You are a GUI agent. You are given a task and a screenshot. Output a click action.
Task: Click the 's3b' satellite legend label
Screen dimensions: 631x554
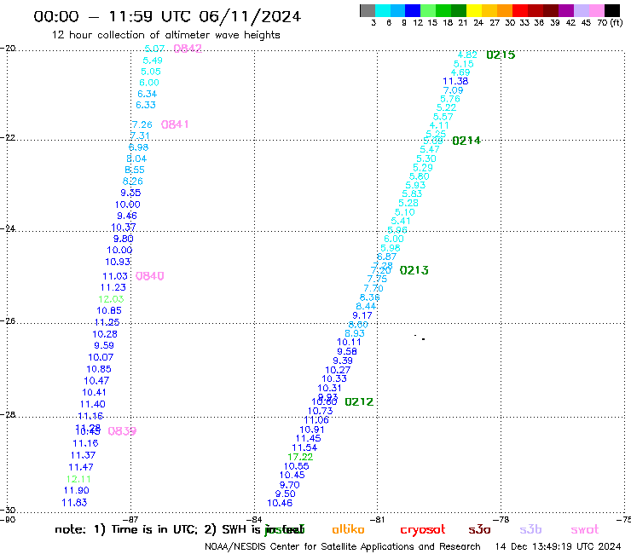tap(530, 529)
